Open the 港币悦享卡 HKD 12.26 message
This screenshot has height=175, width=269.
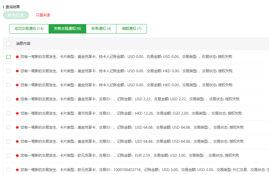pyautogui.click(x=131, y=113)
